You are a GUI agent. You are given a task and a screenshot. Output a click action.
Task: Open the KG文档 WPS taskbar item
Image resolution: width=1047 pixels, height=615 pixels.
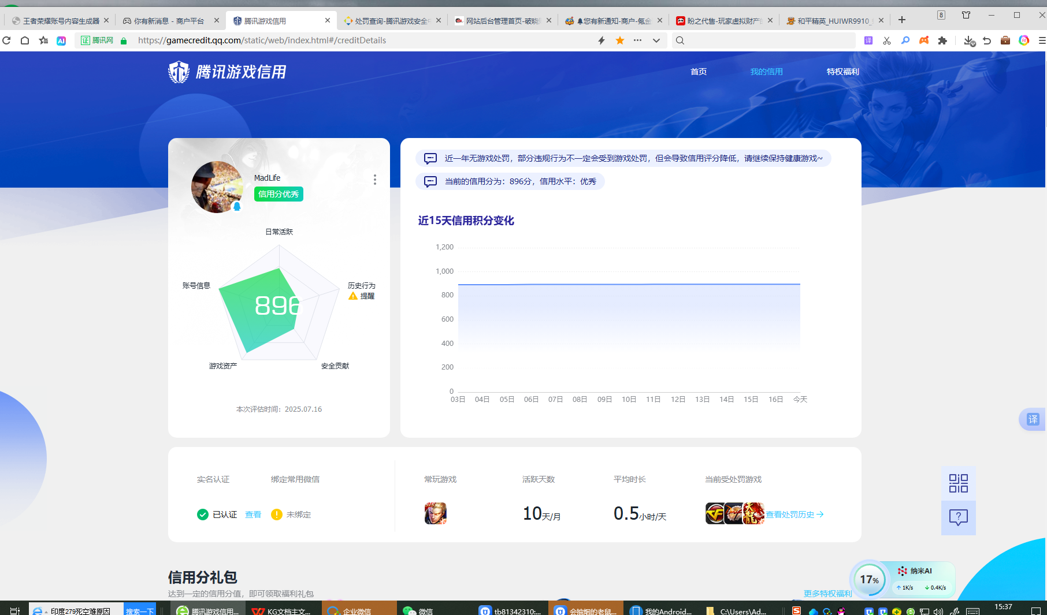click(283, 610)
